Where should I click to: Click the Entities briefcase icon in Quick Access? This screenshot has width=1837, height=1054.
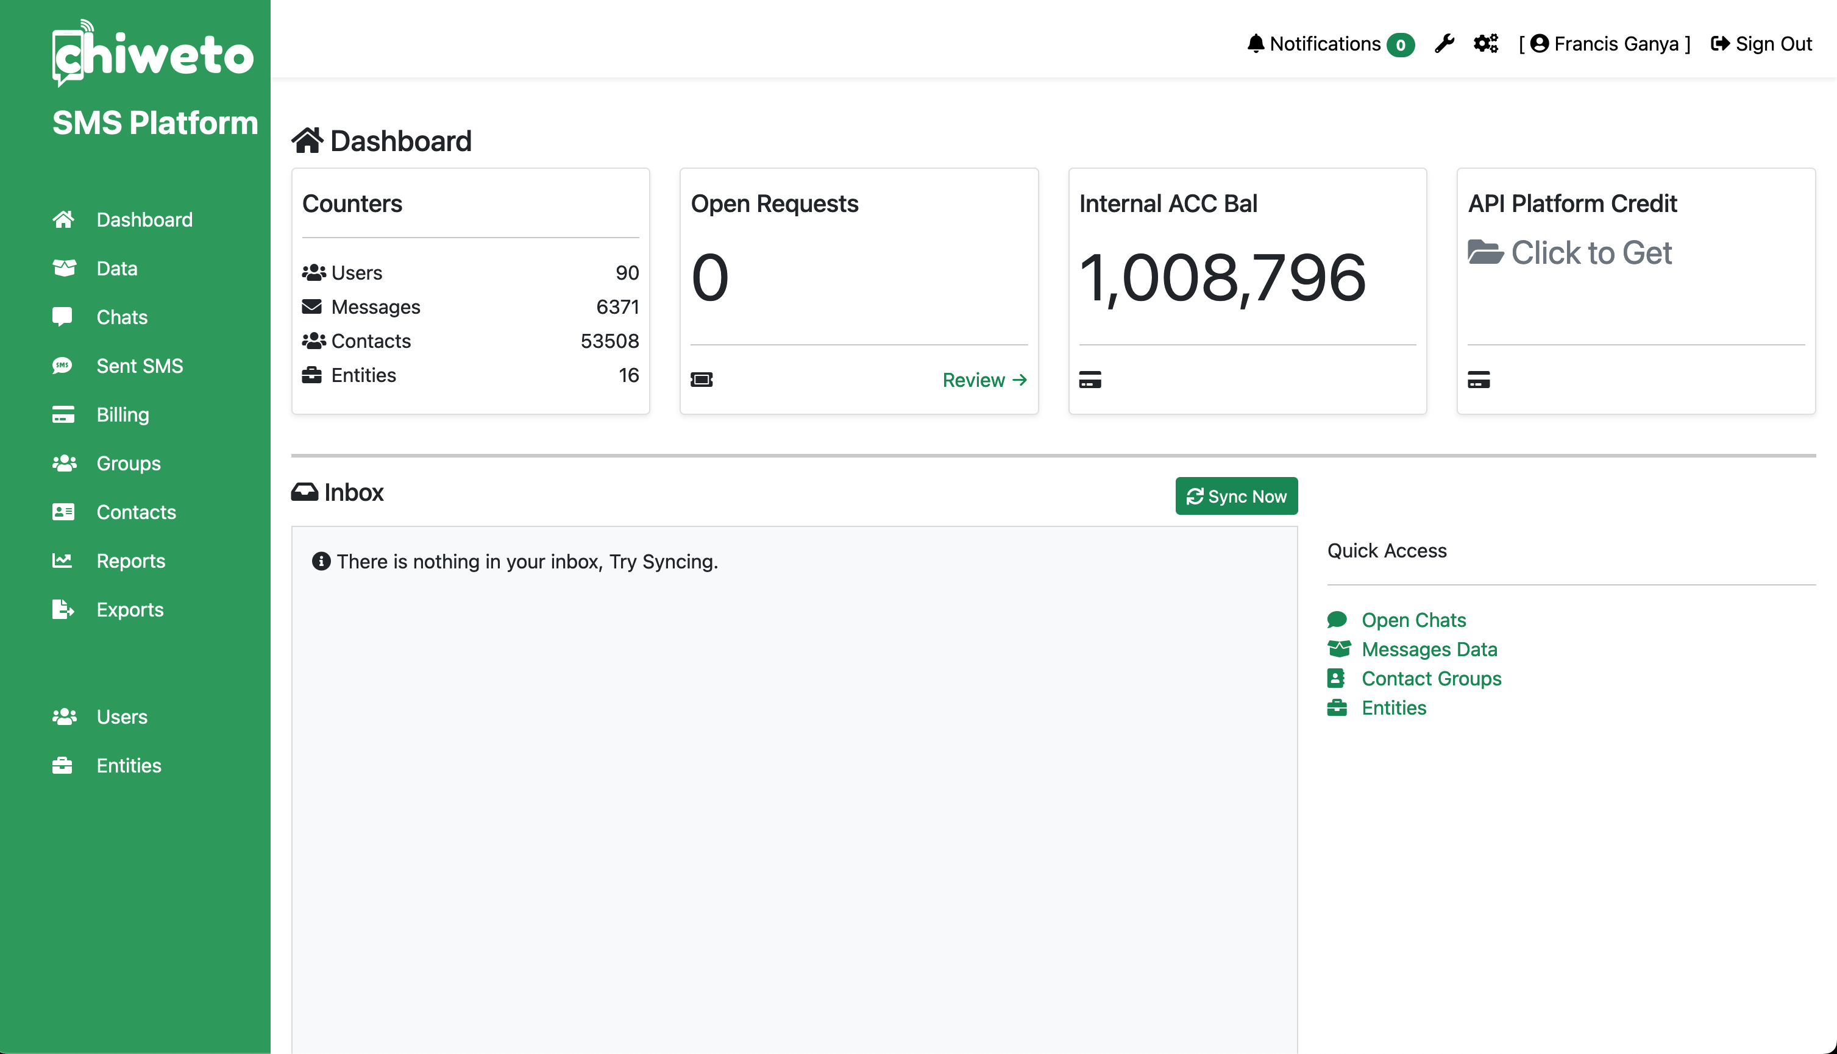click(x=1337, y=707)
